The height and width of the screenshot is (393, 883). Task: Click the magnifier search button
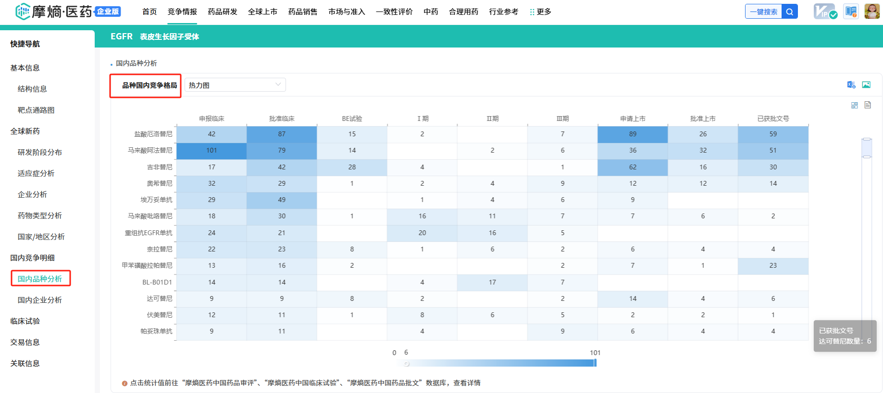(789, 12)
